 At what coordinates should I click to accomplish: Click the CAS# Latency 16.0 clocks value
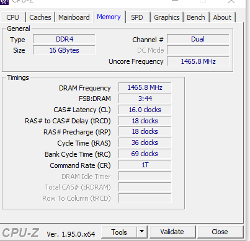tap(145, 110)
